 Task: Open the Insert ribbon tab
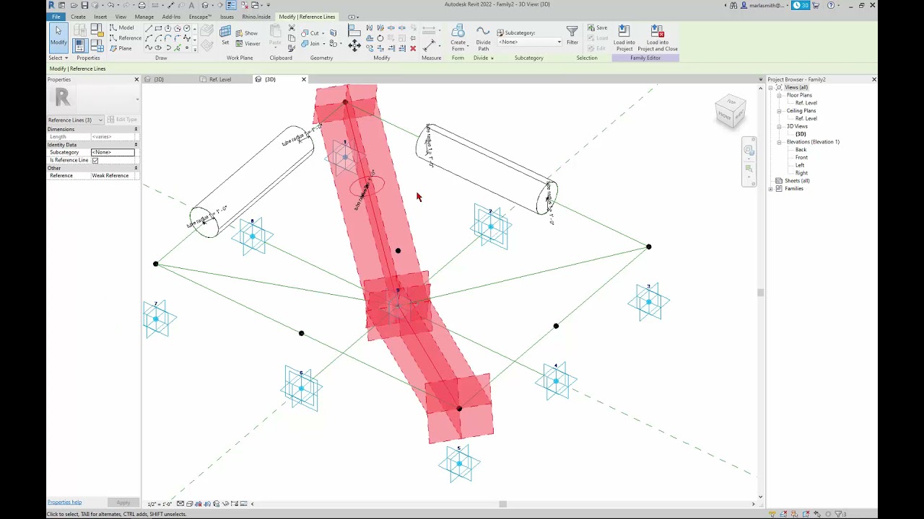click(100, 17)
